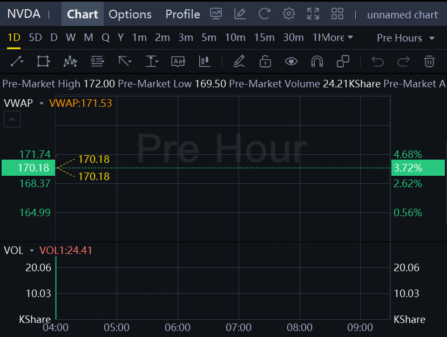Click the trash icon to delete drawings
The width and height of the screenshot is (447, 337).
[x=429, y=61]
